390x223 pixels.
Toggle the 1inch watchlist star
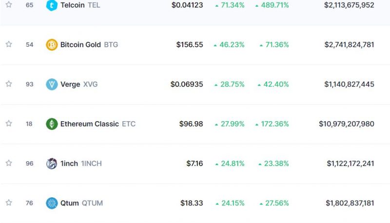[x=9, y=163]
